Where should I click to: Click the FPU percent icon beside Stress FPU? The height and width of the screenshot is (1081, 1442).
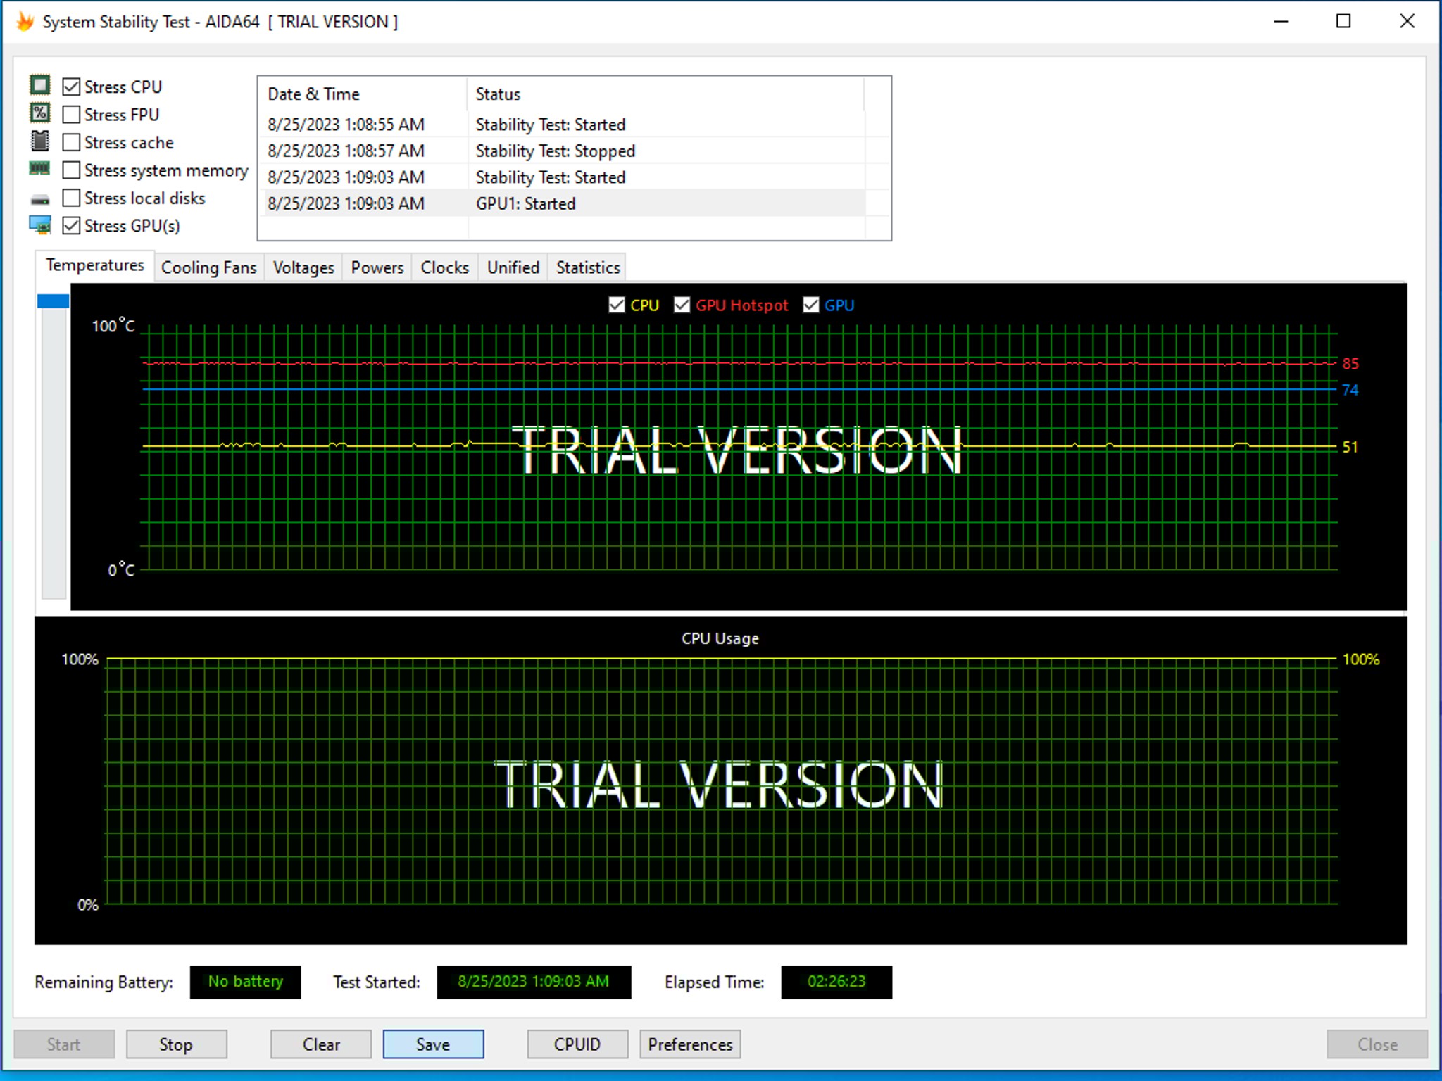[x=40, y=113]
